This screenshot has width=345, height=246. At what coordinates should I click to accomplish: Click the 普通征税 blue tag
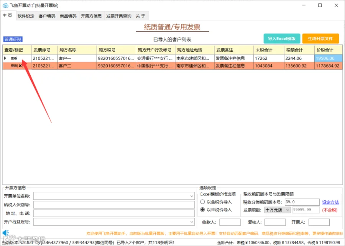(13, 39)
